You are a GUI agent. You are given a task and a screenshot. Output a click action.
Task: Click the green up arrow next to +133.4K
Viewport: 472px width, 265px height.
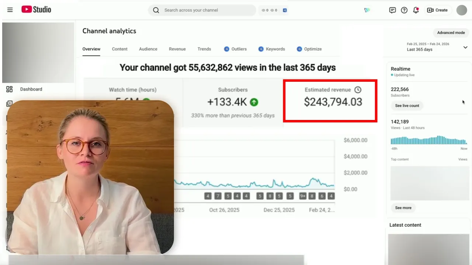click(x=254, y=102)
